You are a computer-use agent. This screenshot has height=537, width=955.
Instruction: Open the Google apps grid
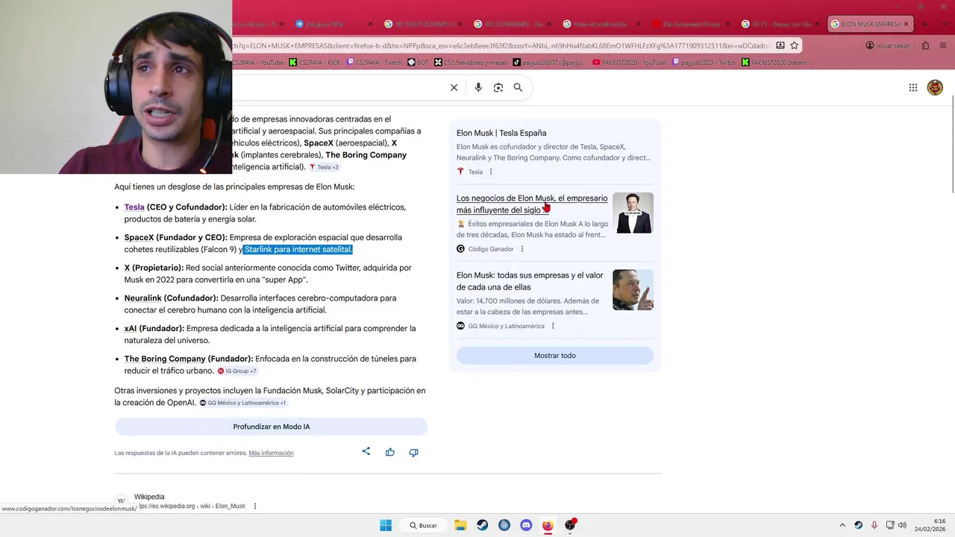point(913,87)
